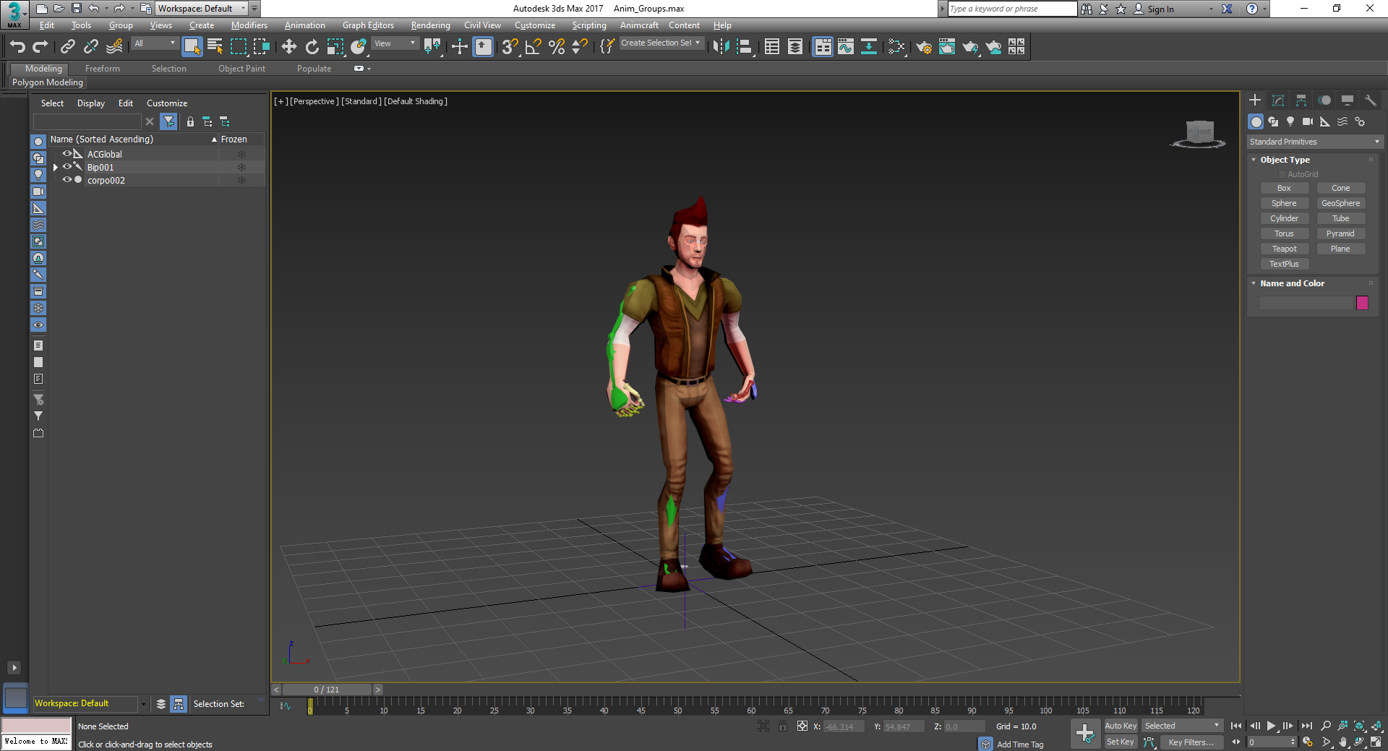Click the Redo arrow in main toolbar
Viewport: 1388px width, 751px height.
[40, 47]
